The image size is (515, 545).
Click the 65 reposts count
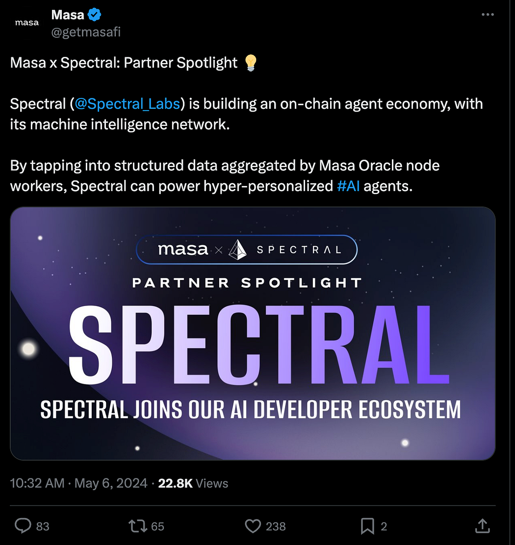coord(157,526)
